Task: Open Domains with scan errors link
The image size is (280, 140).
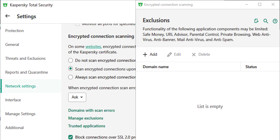Action: (91, 111)
